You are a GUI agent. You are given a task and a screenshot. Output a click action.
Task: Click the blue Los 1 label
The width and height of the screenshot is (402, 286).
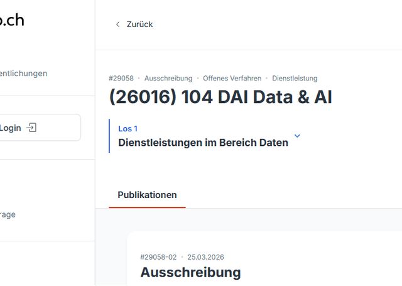pos(128,128)
